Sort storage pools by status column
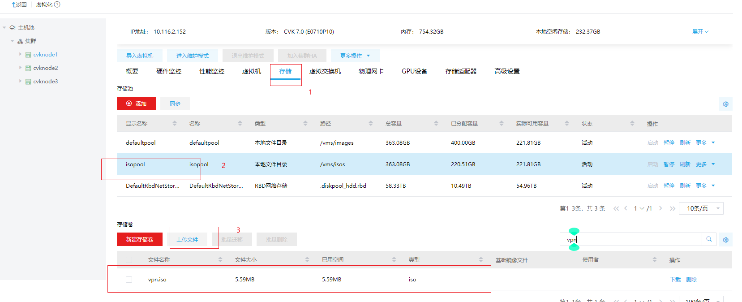This screenshot has width=742, height=302. tap(632, 123)
